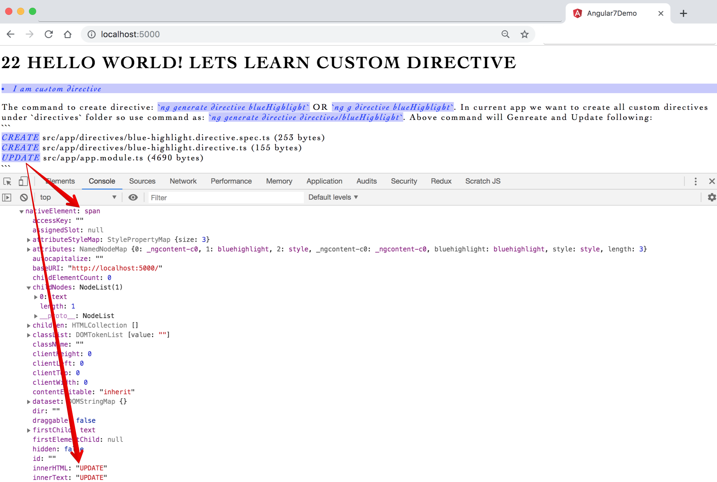
Task: Expand the attributes NamedNodeMap entry
Action: pyautogui.click(x=29, y=249)
